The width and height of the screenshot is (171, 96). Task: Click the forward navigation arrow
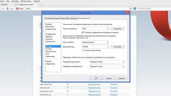(3, 9)
